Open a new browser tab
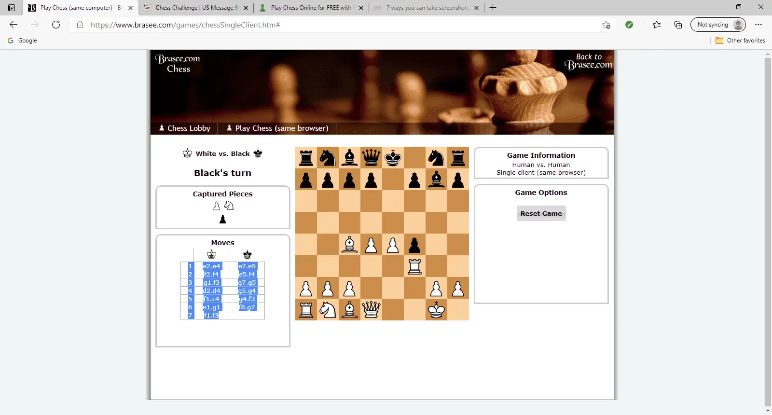Viewport: 772px width, 415px height. click(x=493, y=8)
